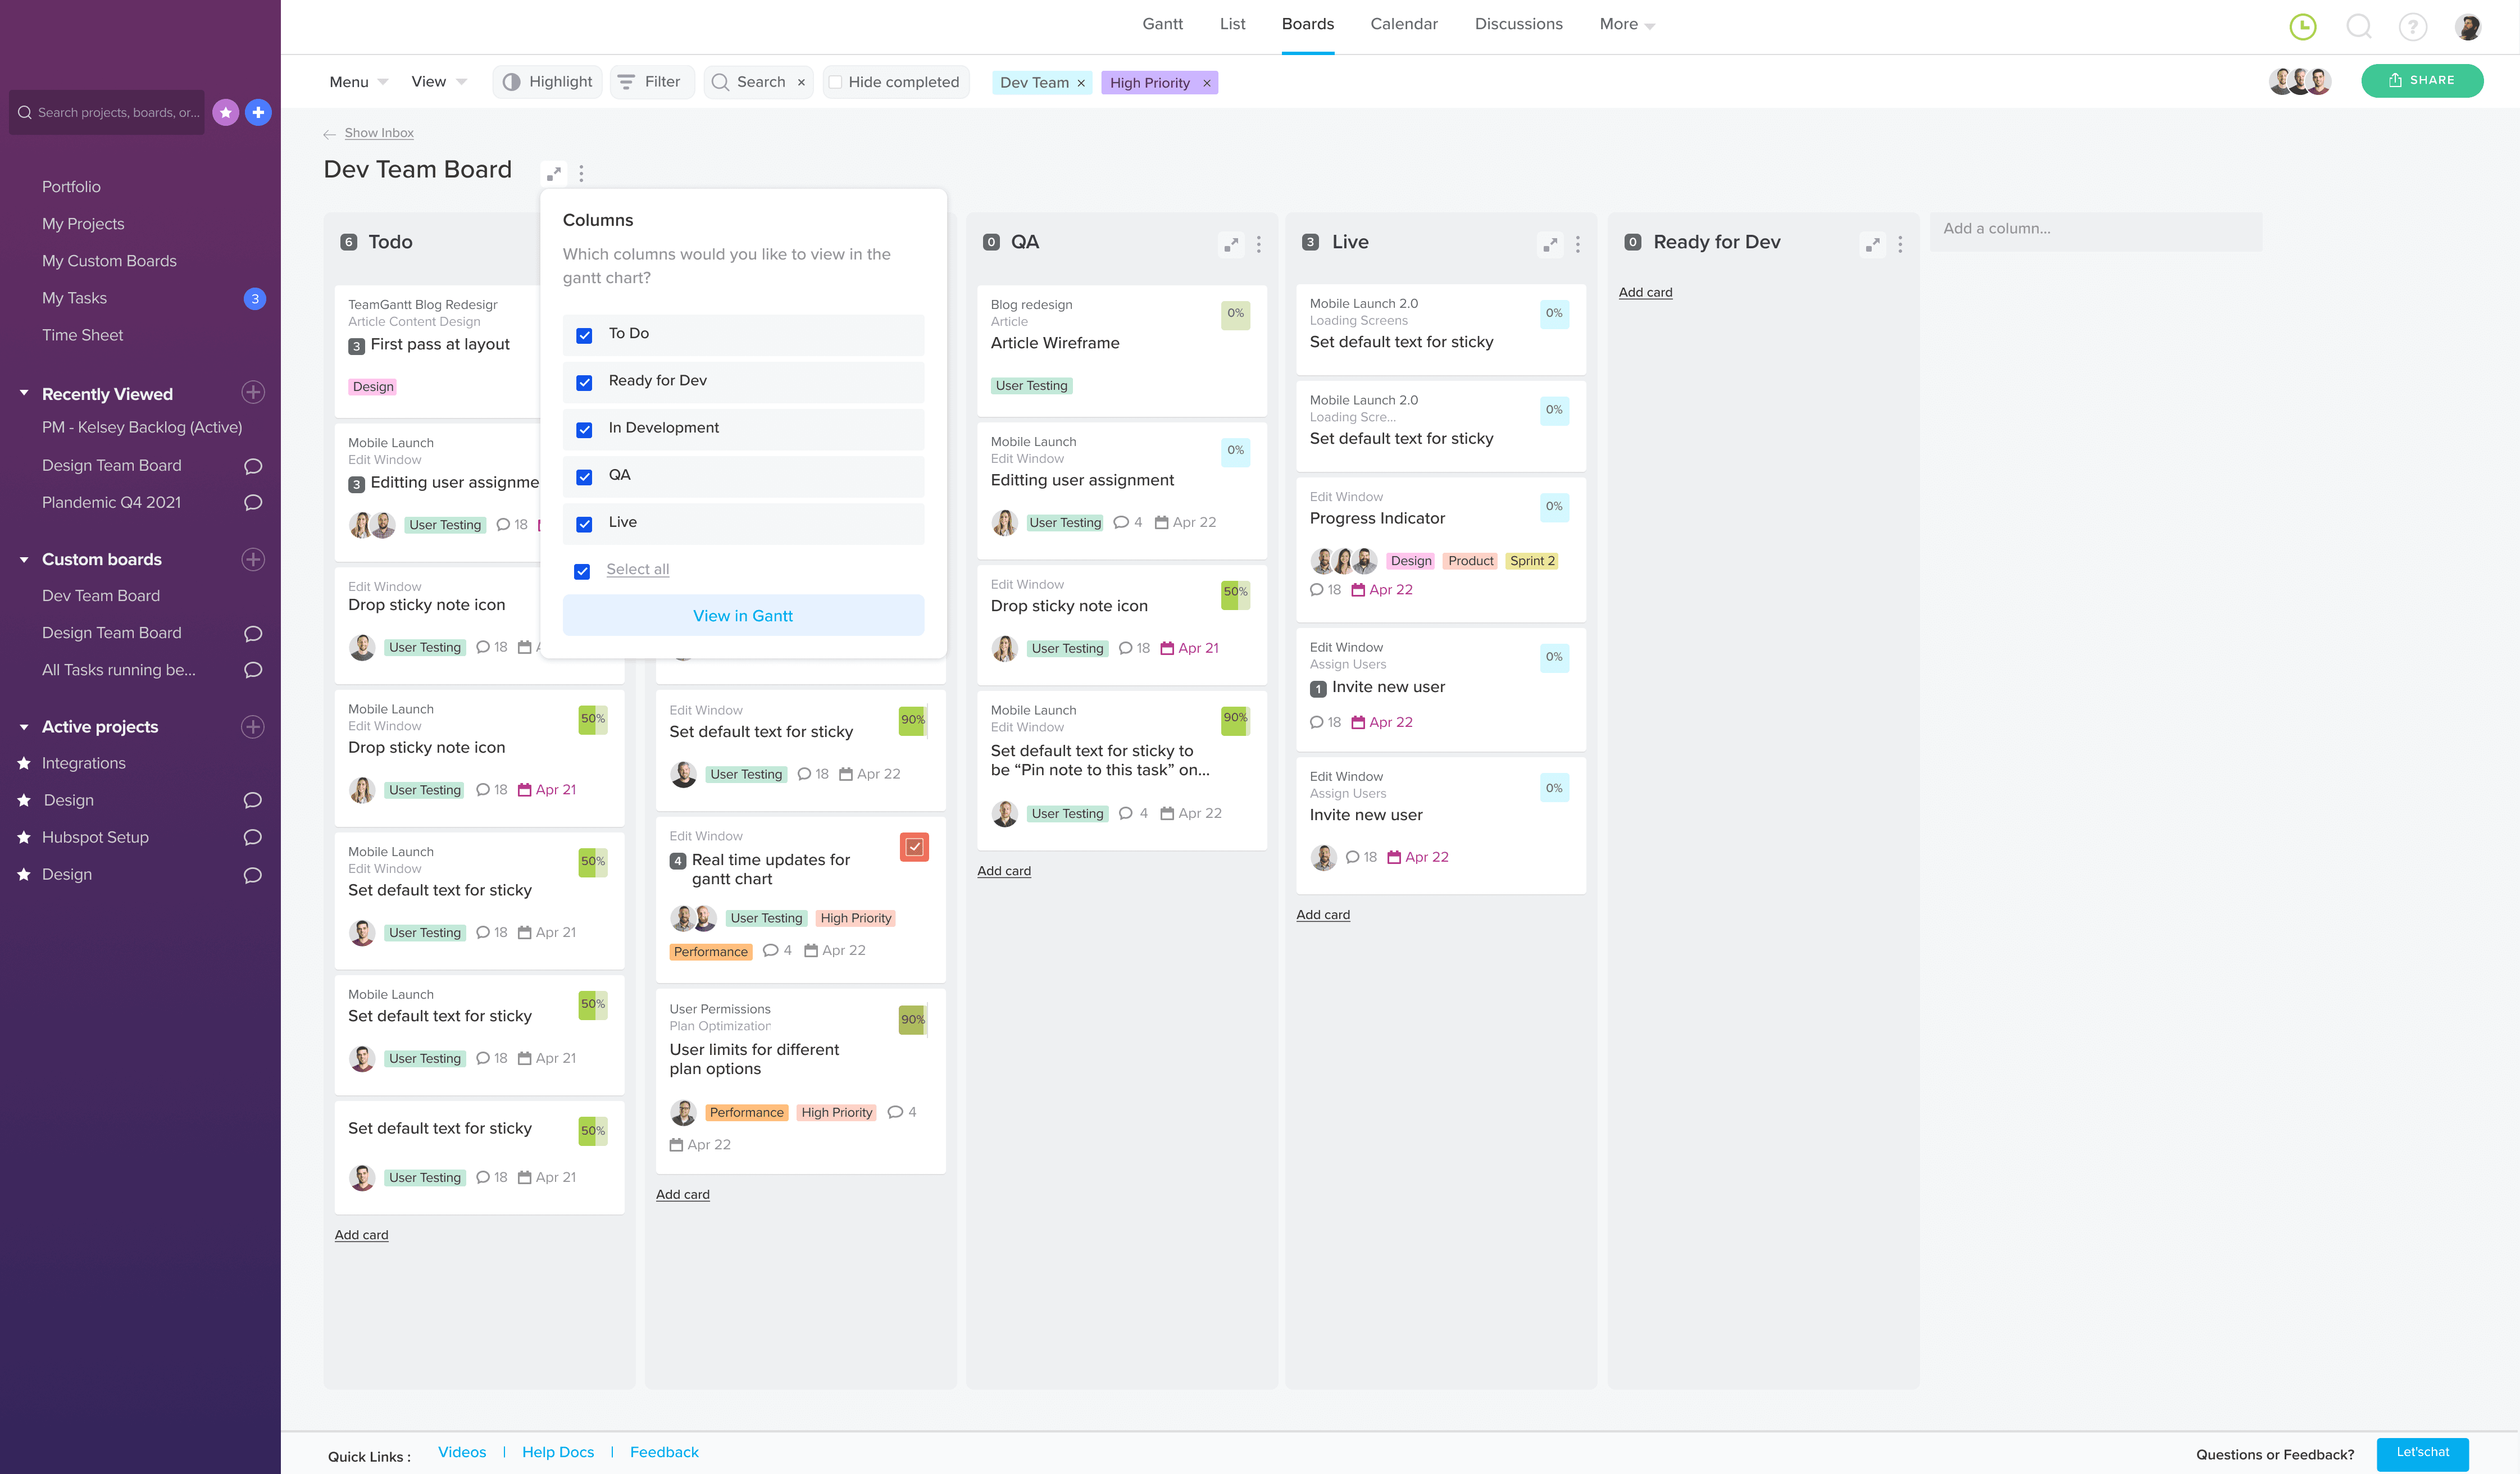Switch to the Gantt tab

click(1162, 24)
